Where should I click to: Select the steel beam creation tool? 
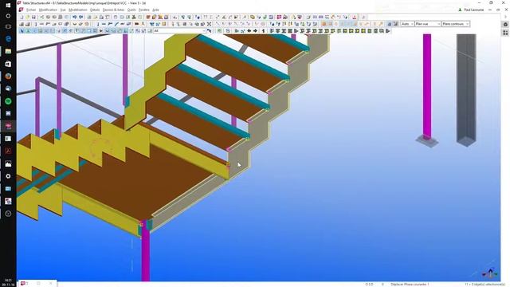pos(104,24)
